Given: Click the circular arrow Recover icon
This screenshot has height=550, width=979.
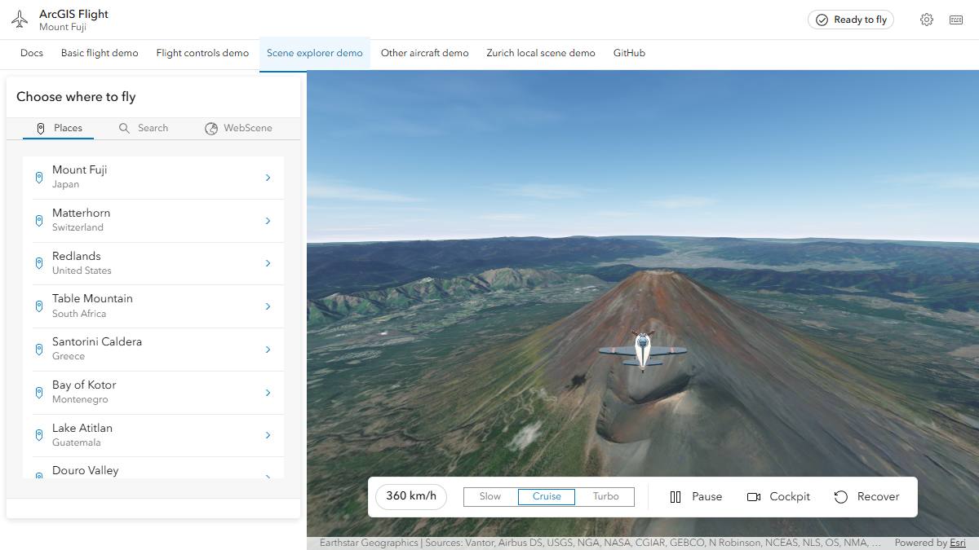Looking at the screenshot, I should 841,497.
